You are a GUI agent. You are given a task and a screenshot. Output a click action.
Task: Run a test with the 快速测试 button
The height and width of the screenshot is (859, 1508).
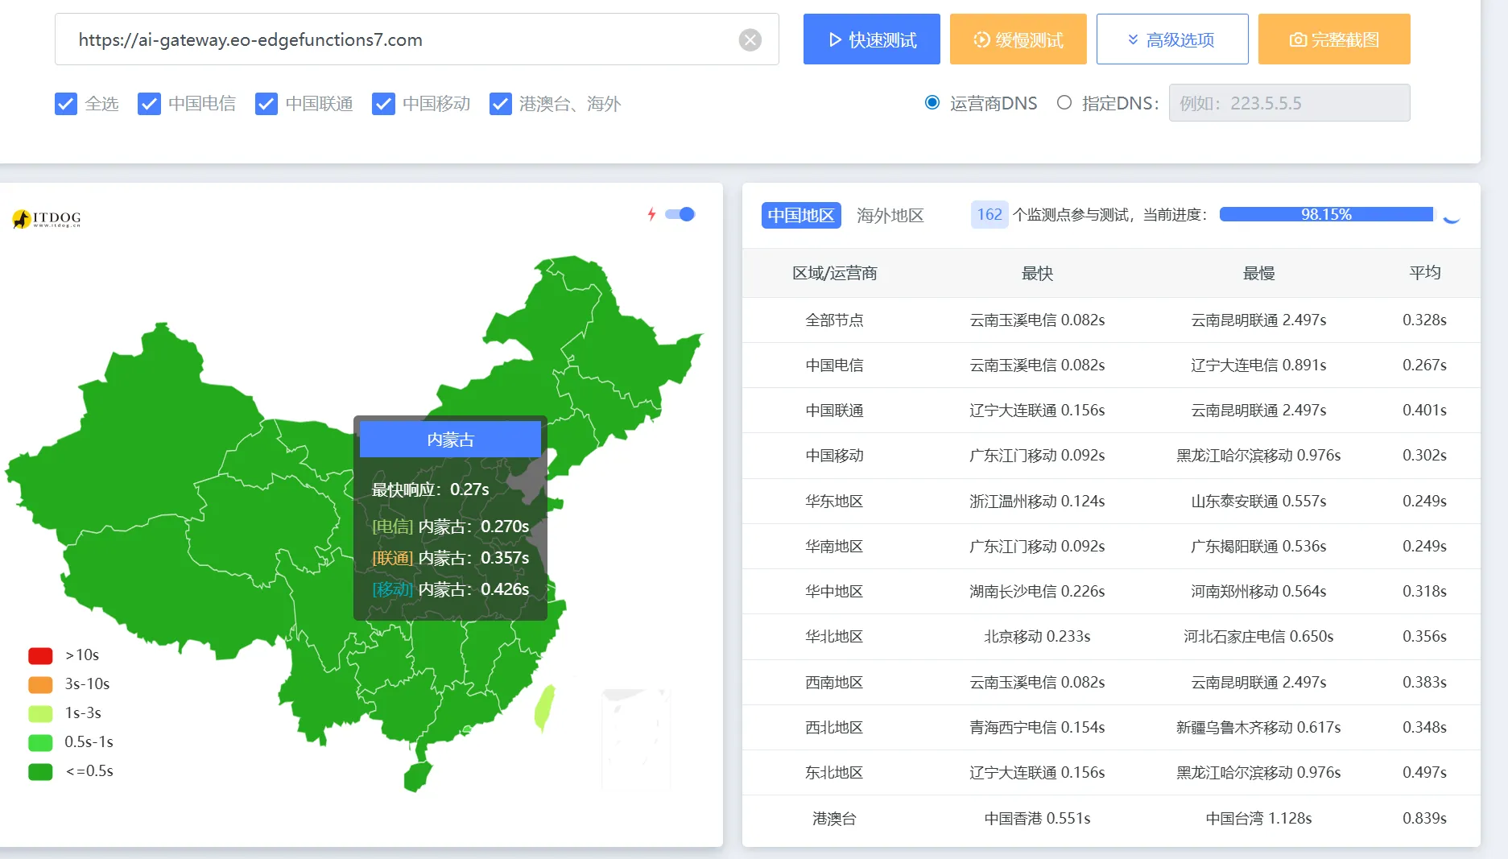coord(871,39)
